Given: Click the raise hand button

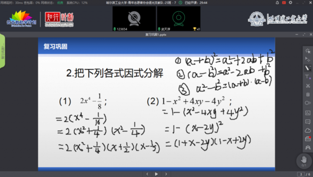Looking at the screenshot, I should (304, 161).
